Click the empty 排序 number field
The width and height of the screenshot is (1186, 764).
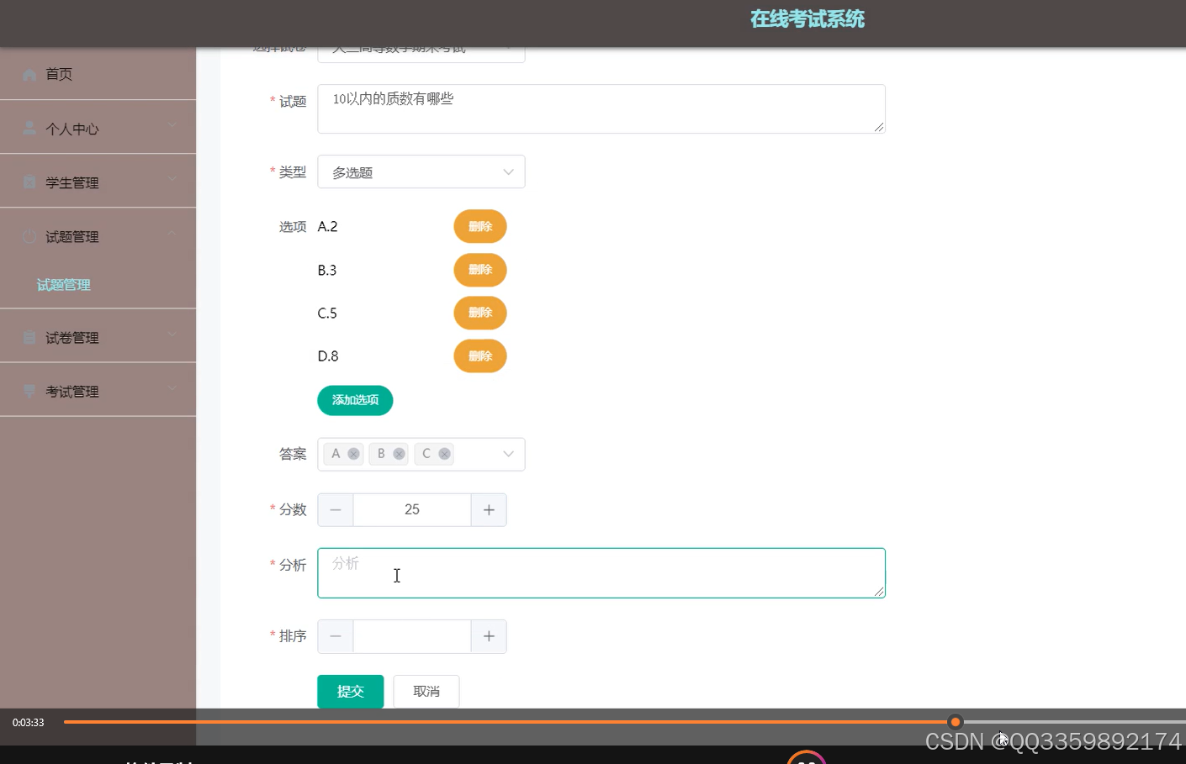pyautogui.click(x=412, y=637)
